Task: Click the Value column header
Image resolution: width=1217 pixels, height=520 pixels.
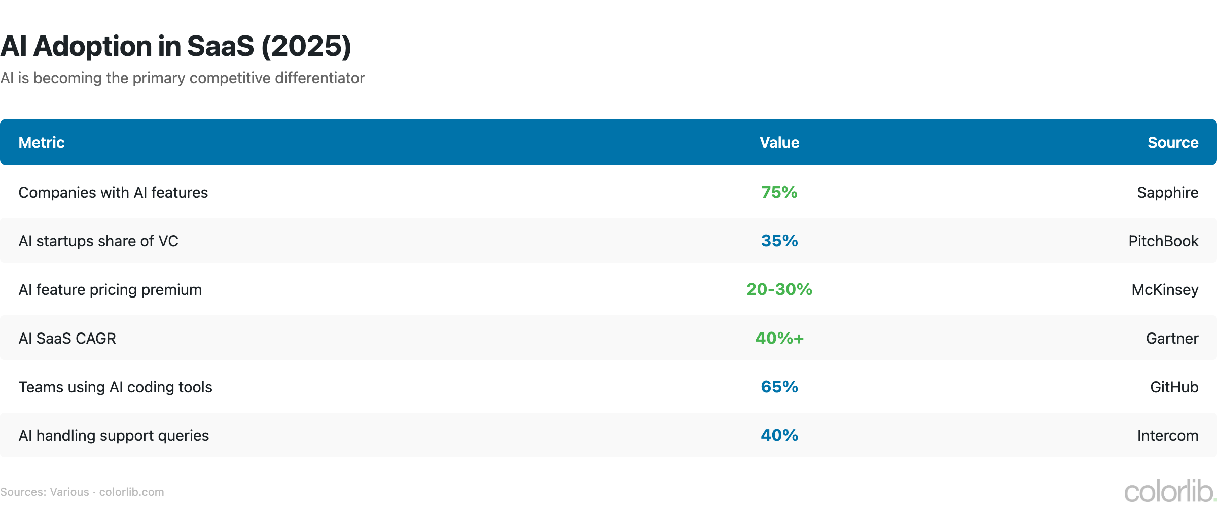Action: click(779, 143)
